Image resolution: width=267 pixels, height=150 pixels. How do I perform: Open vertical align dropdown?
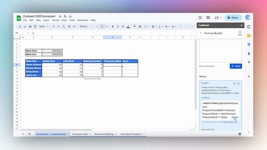161,27
